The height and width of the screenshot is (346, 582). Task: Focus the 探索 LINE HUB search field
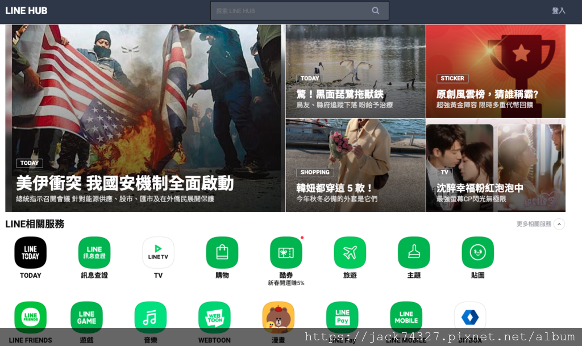tap(300, 11)
